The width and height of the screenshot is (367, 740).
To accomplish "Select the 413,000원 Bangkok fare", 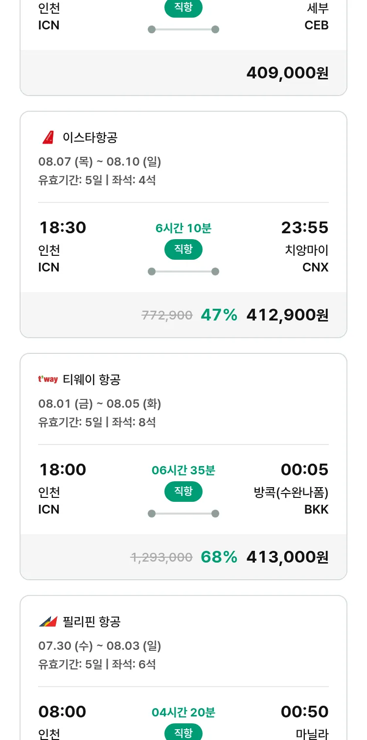I will (287, 557).
